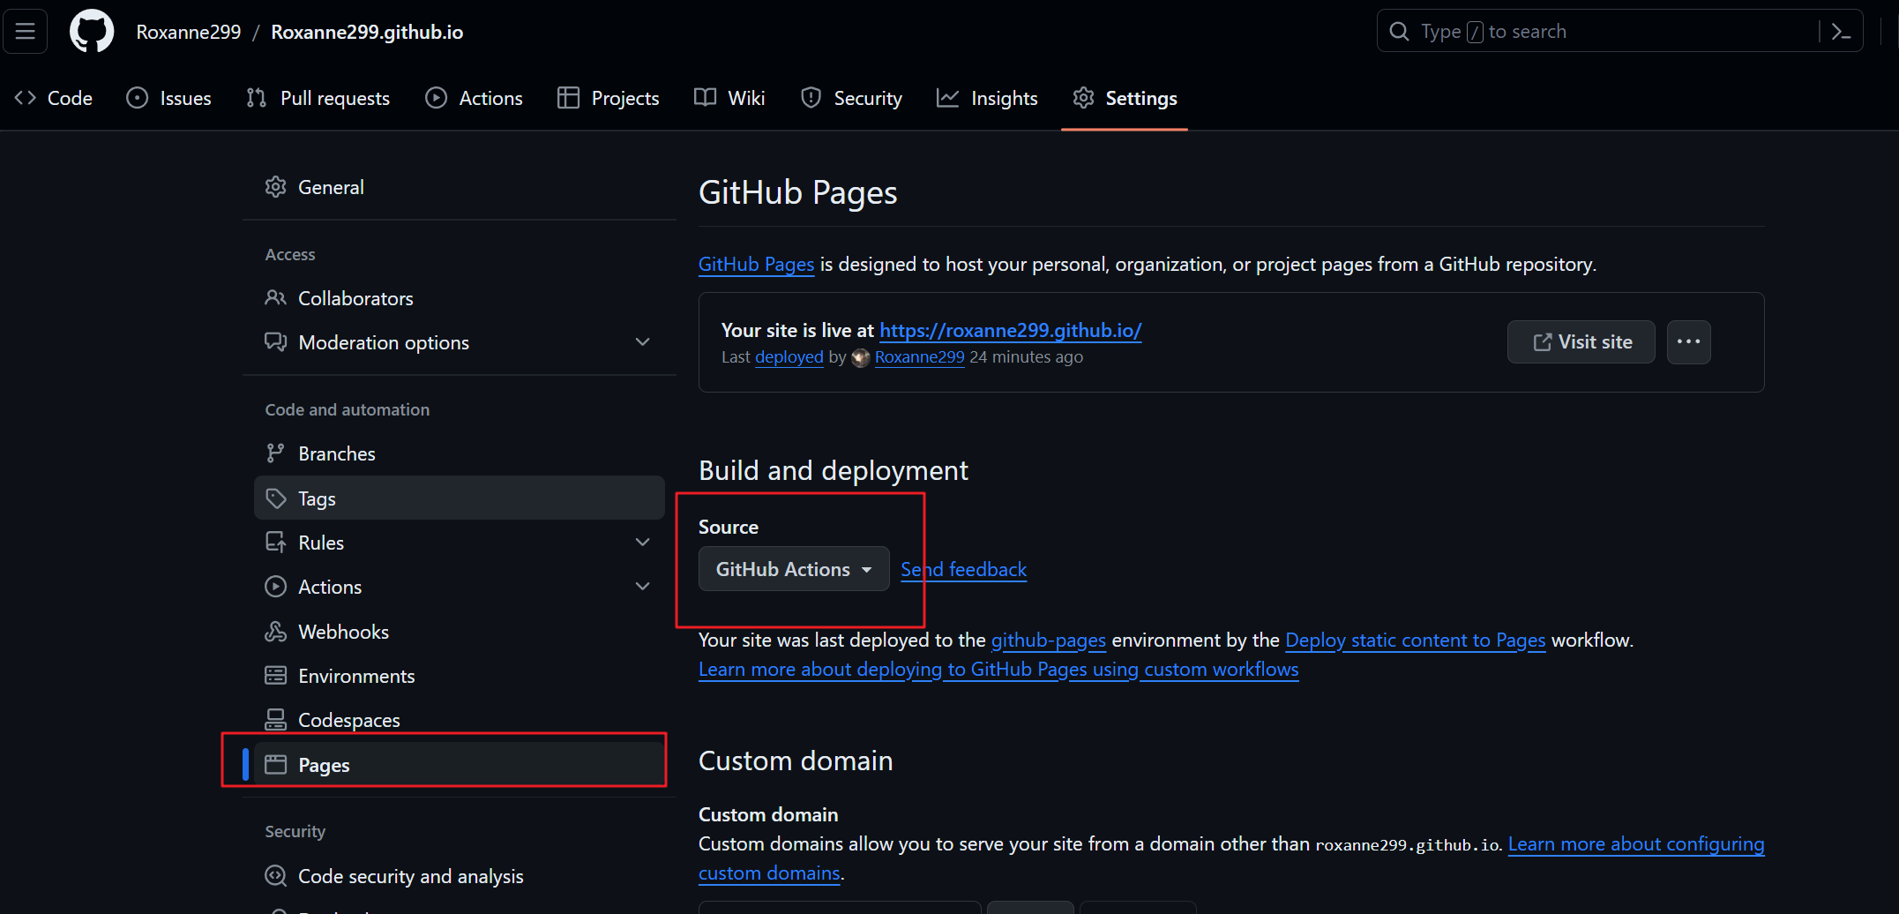
Task: Click the Security shield icon
Action: tap(811, 98)
